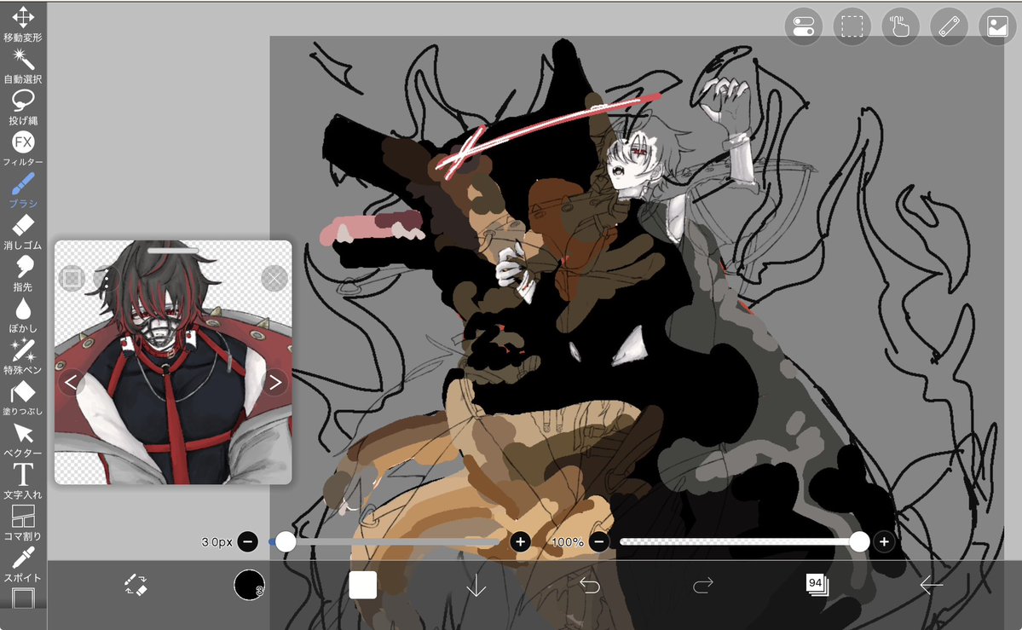The image size is (1022, 630).
Task: Select the 指先 smudge tool
Action: click(x=23, y=274)
